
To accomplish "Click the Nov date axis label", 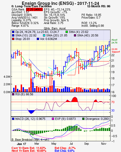I will (104, 144).
